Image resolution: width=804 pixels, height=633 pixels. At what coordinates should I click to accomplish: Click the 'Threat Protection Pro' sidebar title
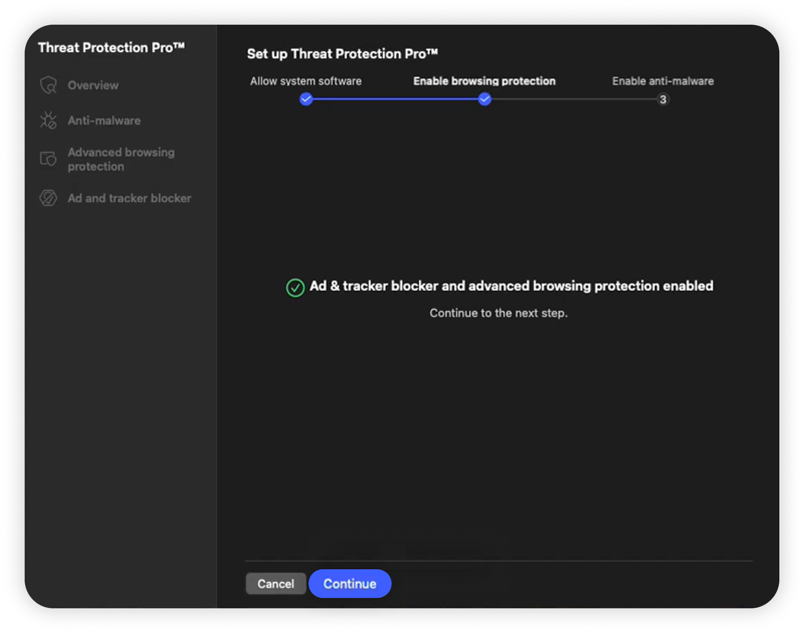pyautogui.click(x=111, y=48)
